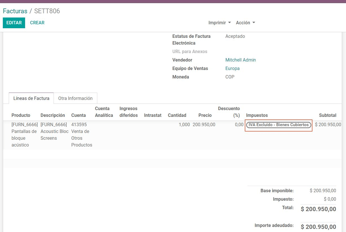Open the Facturas breadcrumb link

[x=15, y=11]
